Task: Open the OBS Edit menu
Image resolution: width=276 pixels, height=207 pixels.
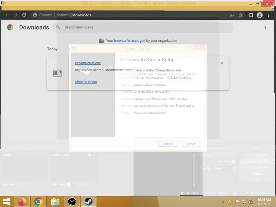Action: point(14,9)
